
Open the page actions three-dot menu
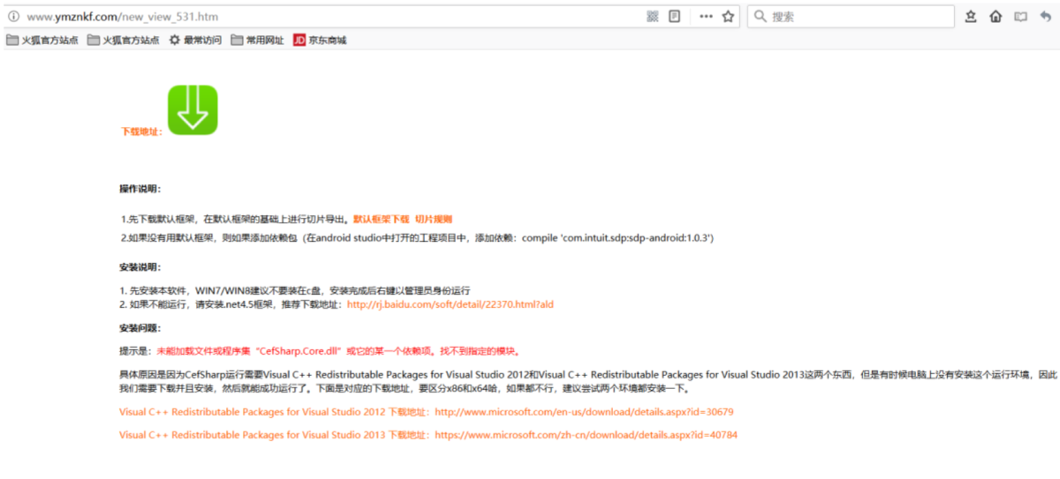[x=706, y=17]
